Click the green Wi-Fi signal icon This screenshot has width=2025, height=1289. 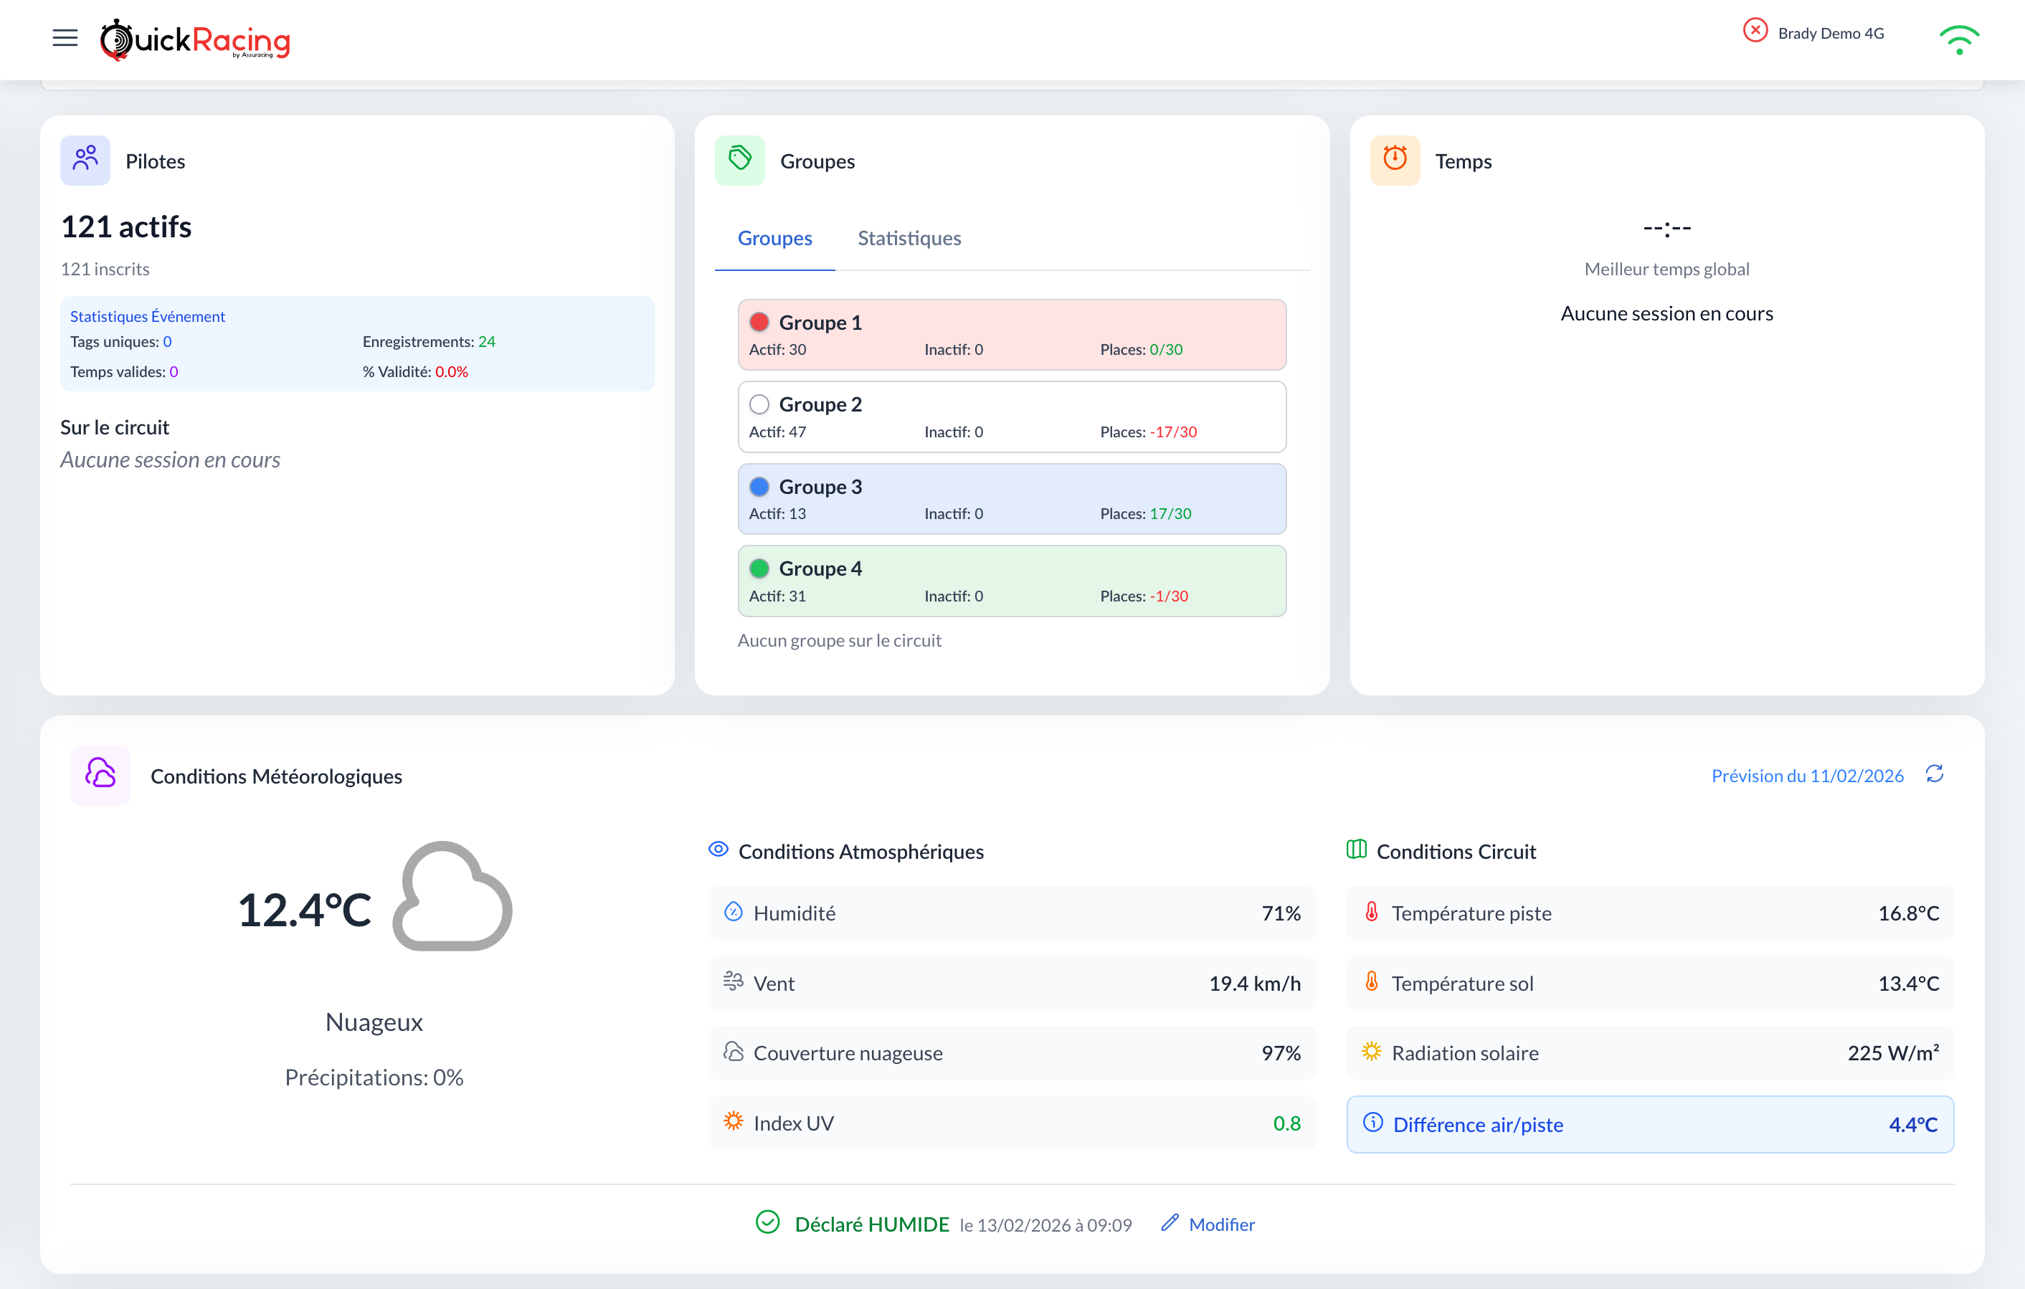1958,39
